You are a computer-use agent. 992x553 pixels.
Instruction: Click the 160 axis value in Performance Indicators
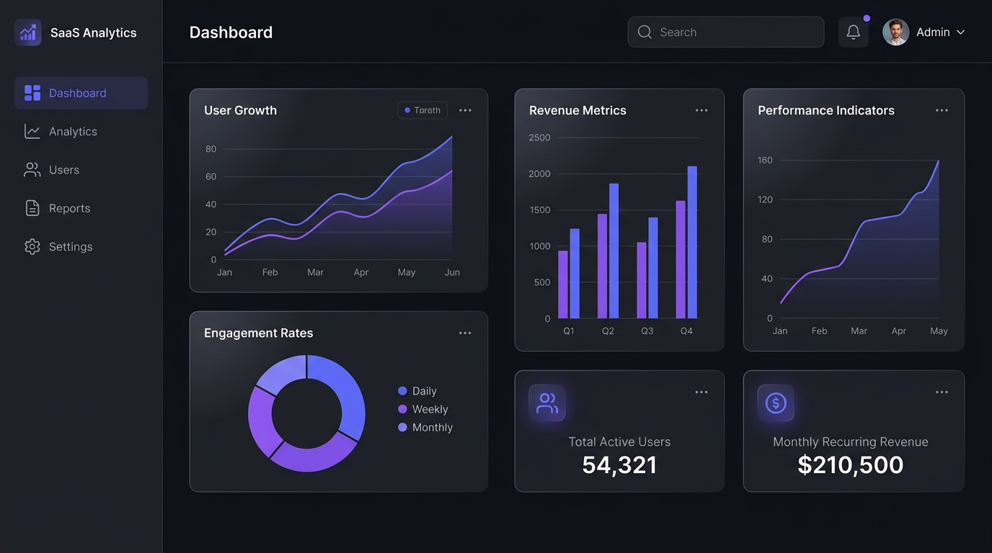[x=765, y=160]
